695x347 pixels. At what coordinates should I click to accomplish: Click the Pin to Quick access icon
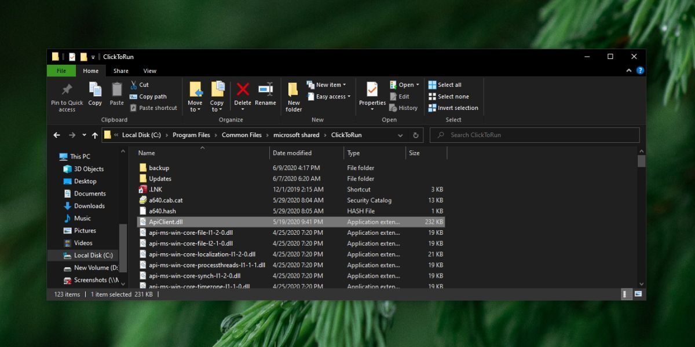pos(67,90)
